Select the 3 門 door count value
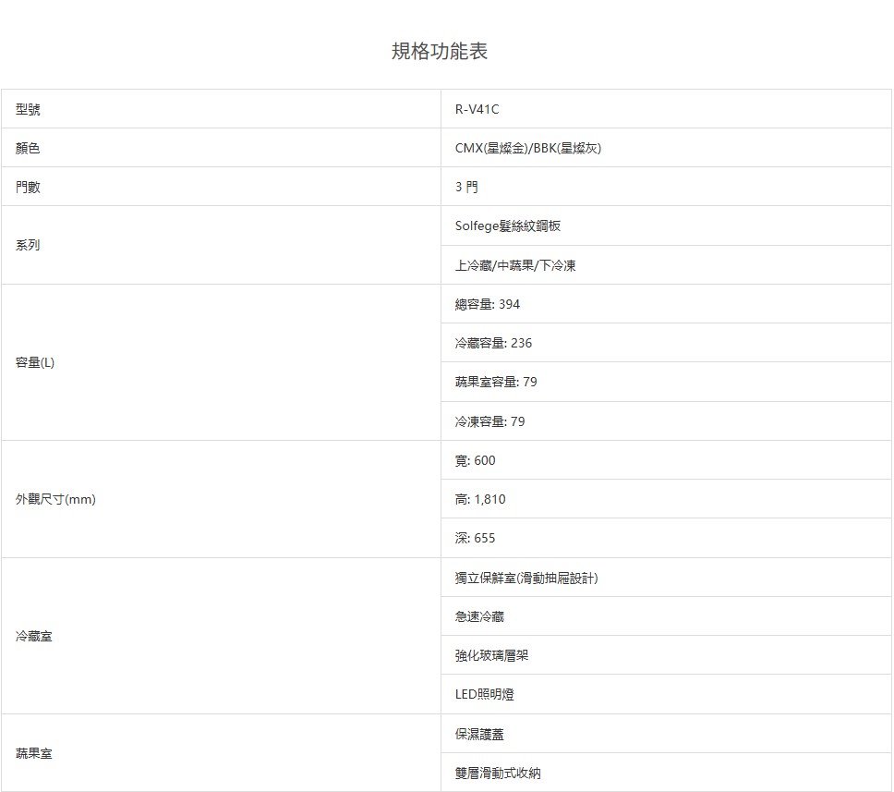Screen dimensions: 894x792 pos(467,187)
